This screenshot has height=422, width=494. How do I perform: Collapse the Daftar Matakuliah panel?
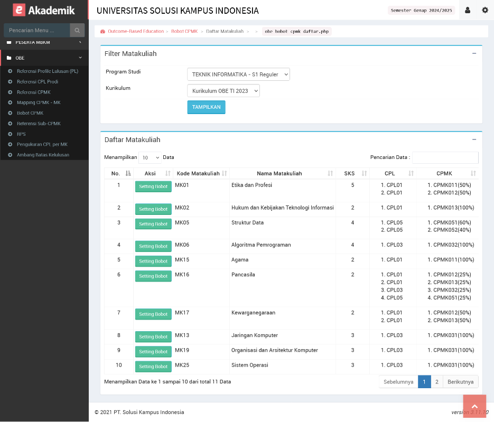(474, 139)
